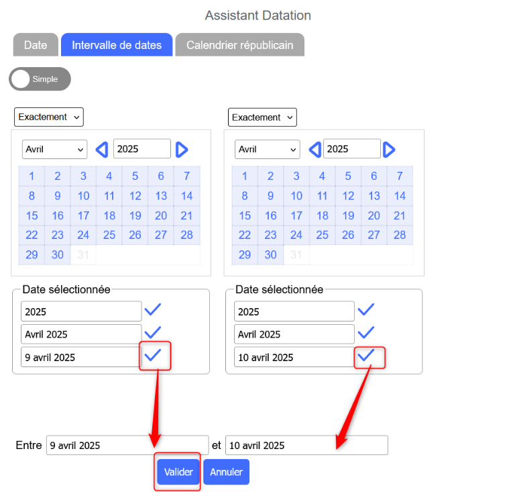Select day 15 in left calendar
This screenshot has width=509, height=492.
coord(32,215)
